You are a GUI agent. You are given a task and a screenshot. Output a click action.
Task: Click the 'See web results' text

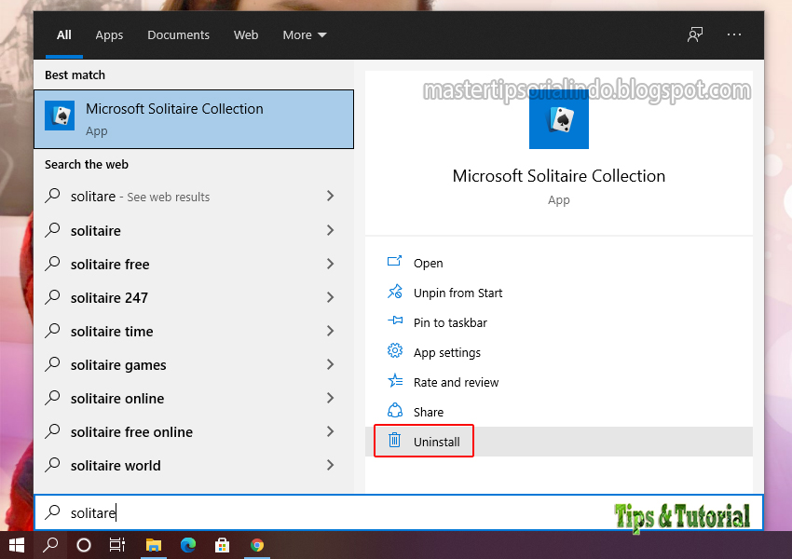169,197
